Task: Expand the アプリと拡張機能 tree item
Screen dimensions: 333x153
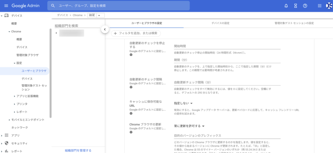Action: [15, 96]
